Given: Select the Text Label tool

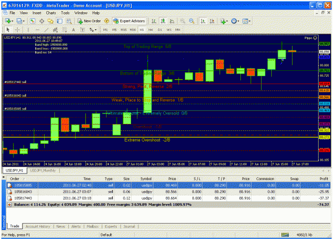Looking at the screenshot, I should click(x=83, y=30).
